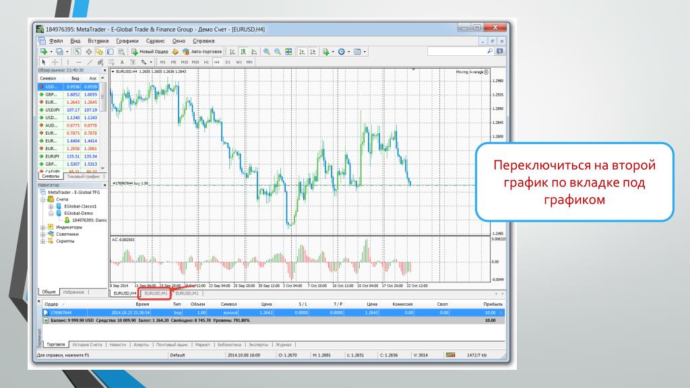Switch to Избранное navigator tab
This screenshot has height=388, width=690.
coord(73,292)
